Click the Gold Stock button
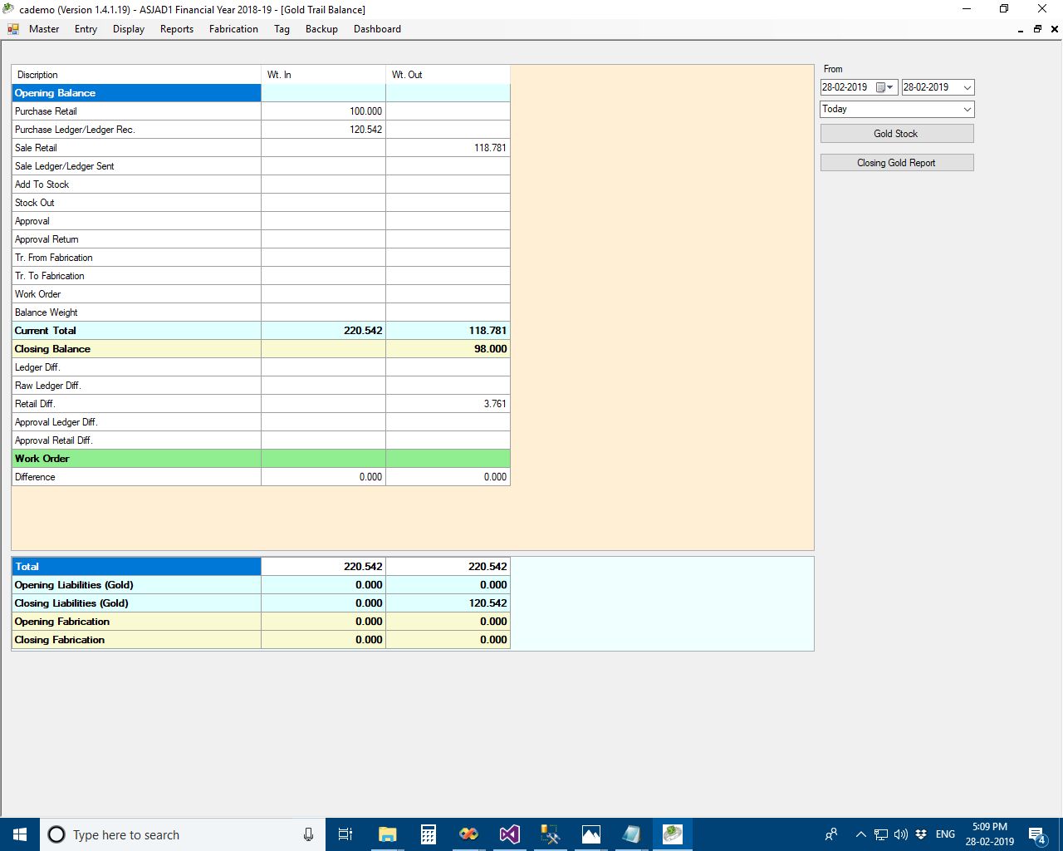 (x=896, y=134)
